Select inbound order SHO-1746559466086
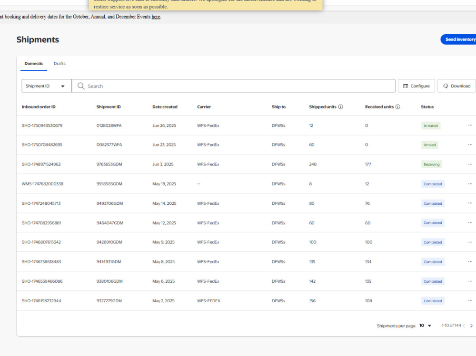 (42, 281)
